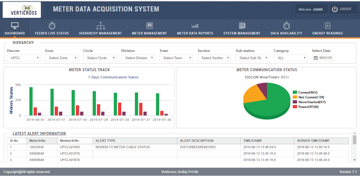This screenshot has height=176, width=360.
Task: Open the Energy Readings document icon
Action: (327, 26)
